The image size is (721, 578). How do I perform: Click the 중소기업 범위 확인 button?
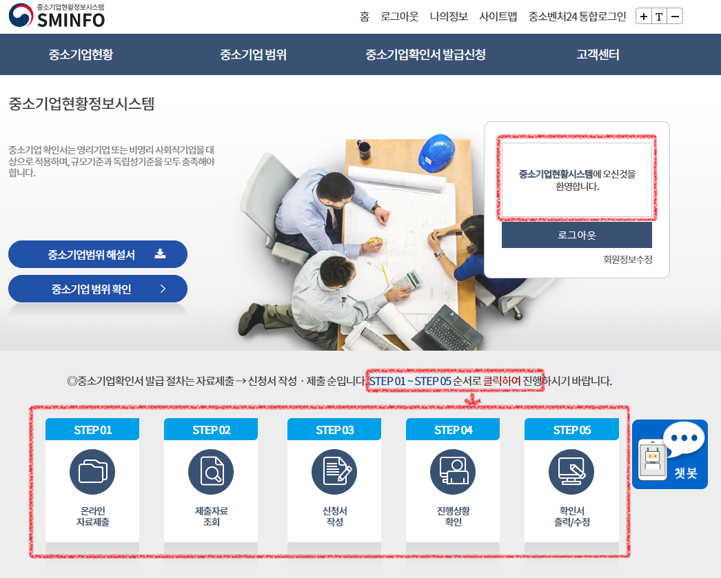click(x=97, y=289)
